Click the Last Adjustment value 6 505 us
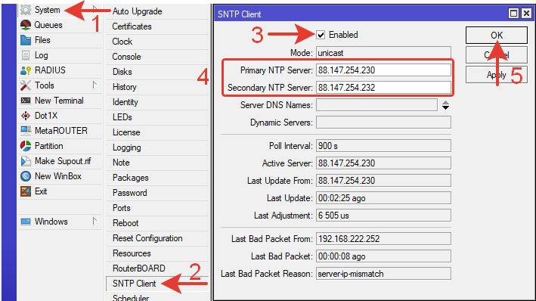536x301 pixels. pyautogui.click(x=383, y=216)
